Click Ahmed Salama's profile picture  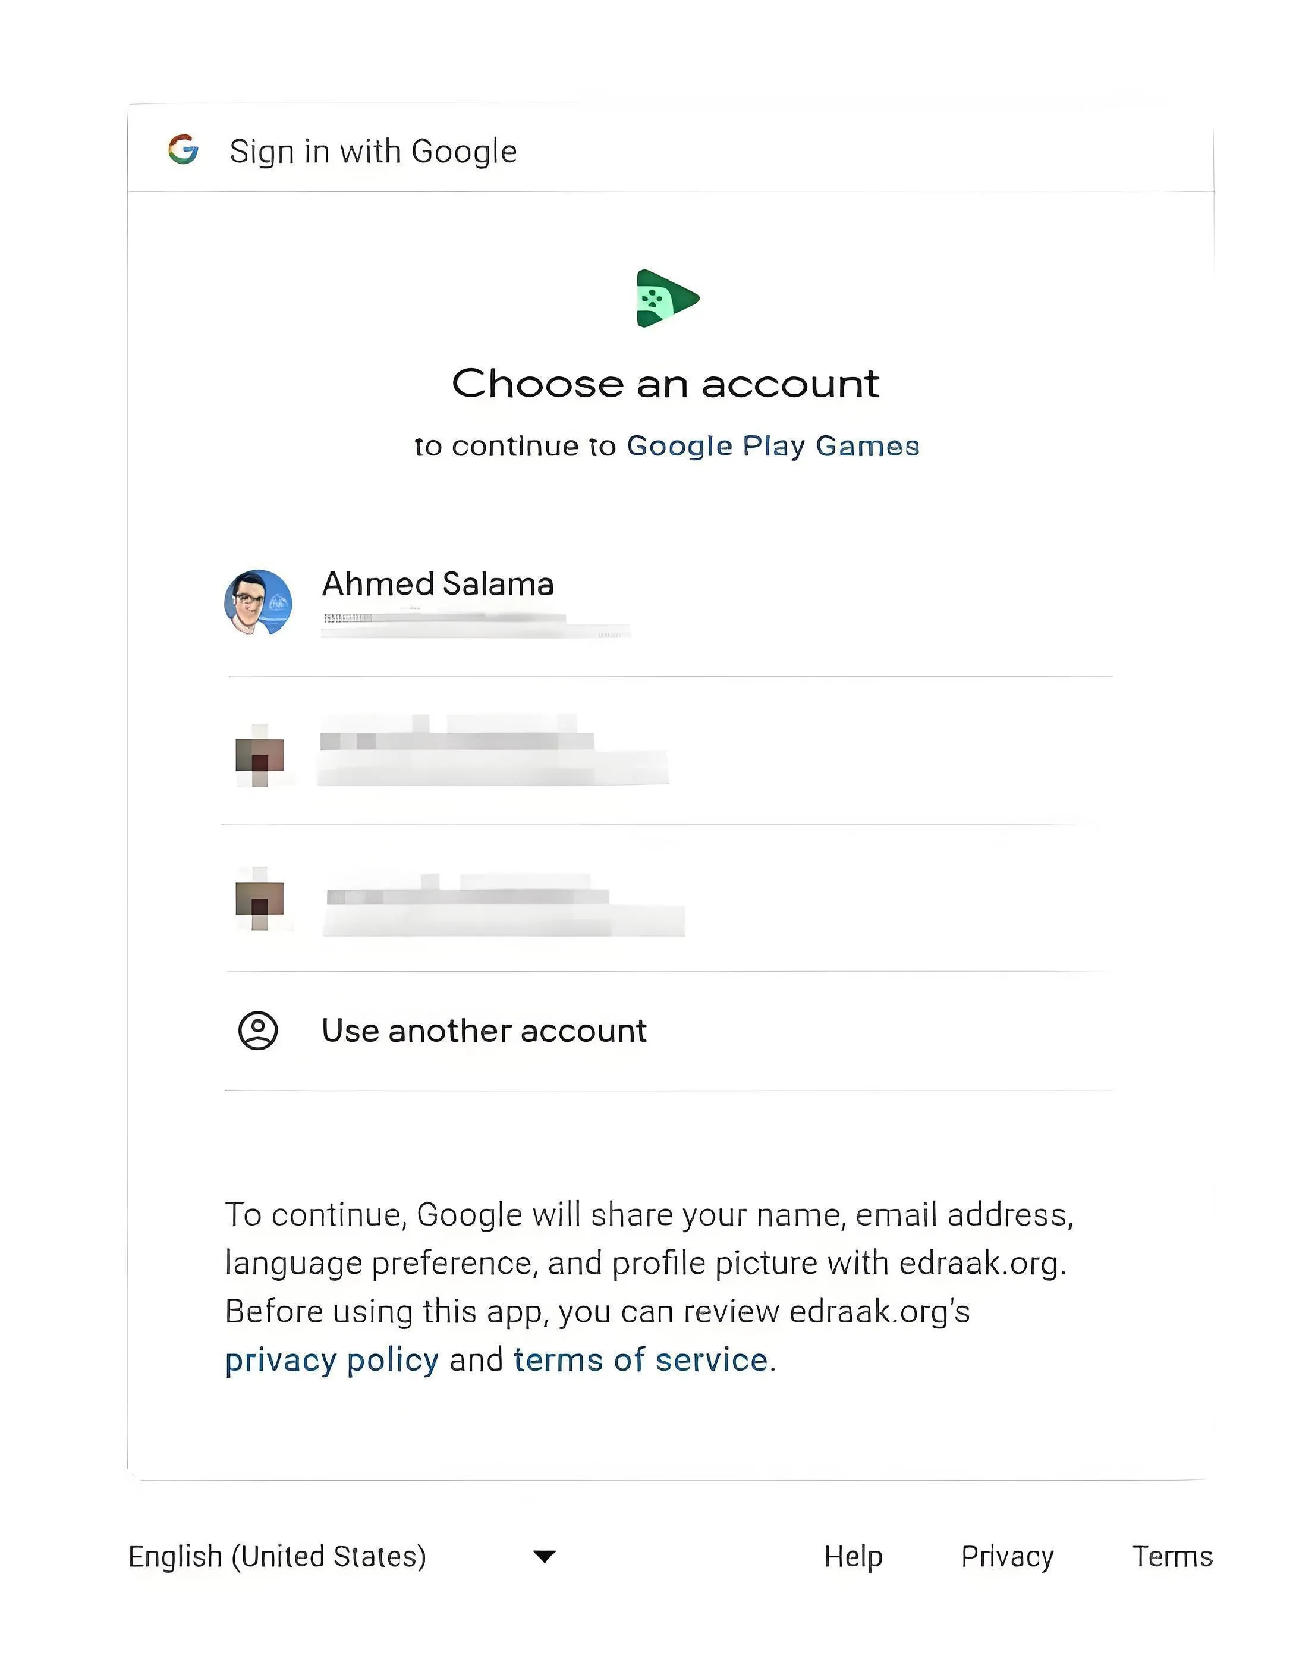tap(258, 602)
